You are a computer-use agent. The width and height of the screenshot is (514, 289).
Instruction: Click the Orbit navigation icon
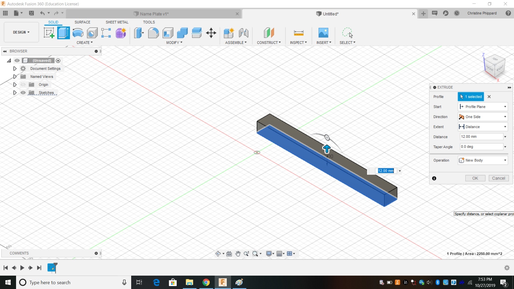coord(218,254)
